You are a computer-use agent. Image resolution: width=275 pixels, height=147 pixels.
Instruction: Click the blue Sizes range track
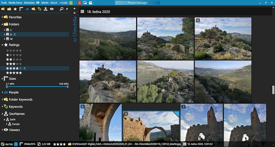(37, 87)
